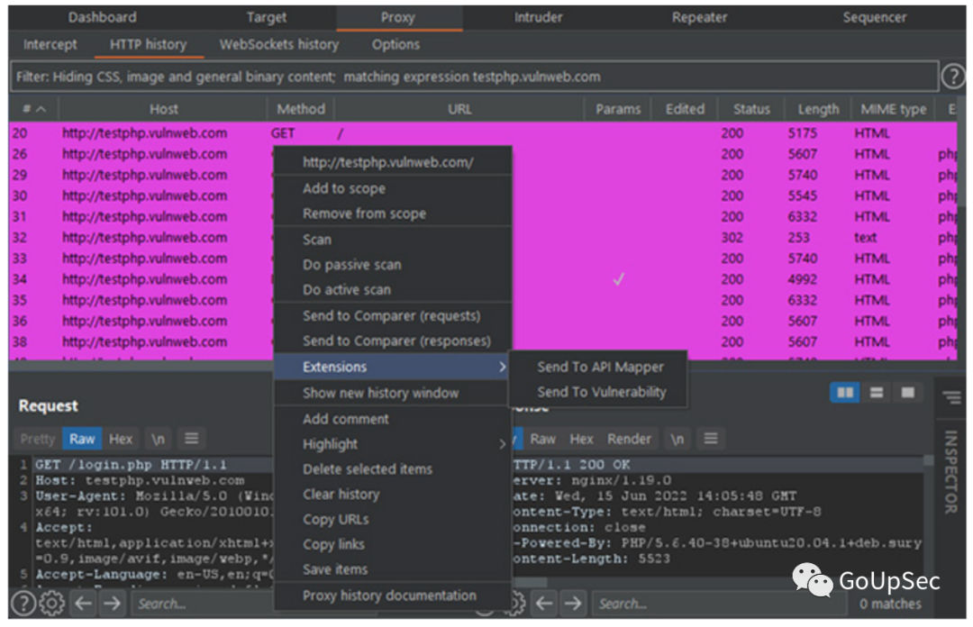Switch Response view to Render
Screen dimensions: 973x627
coord(629,439)
